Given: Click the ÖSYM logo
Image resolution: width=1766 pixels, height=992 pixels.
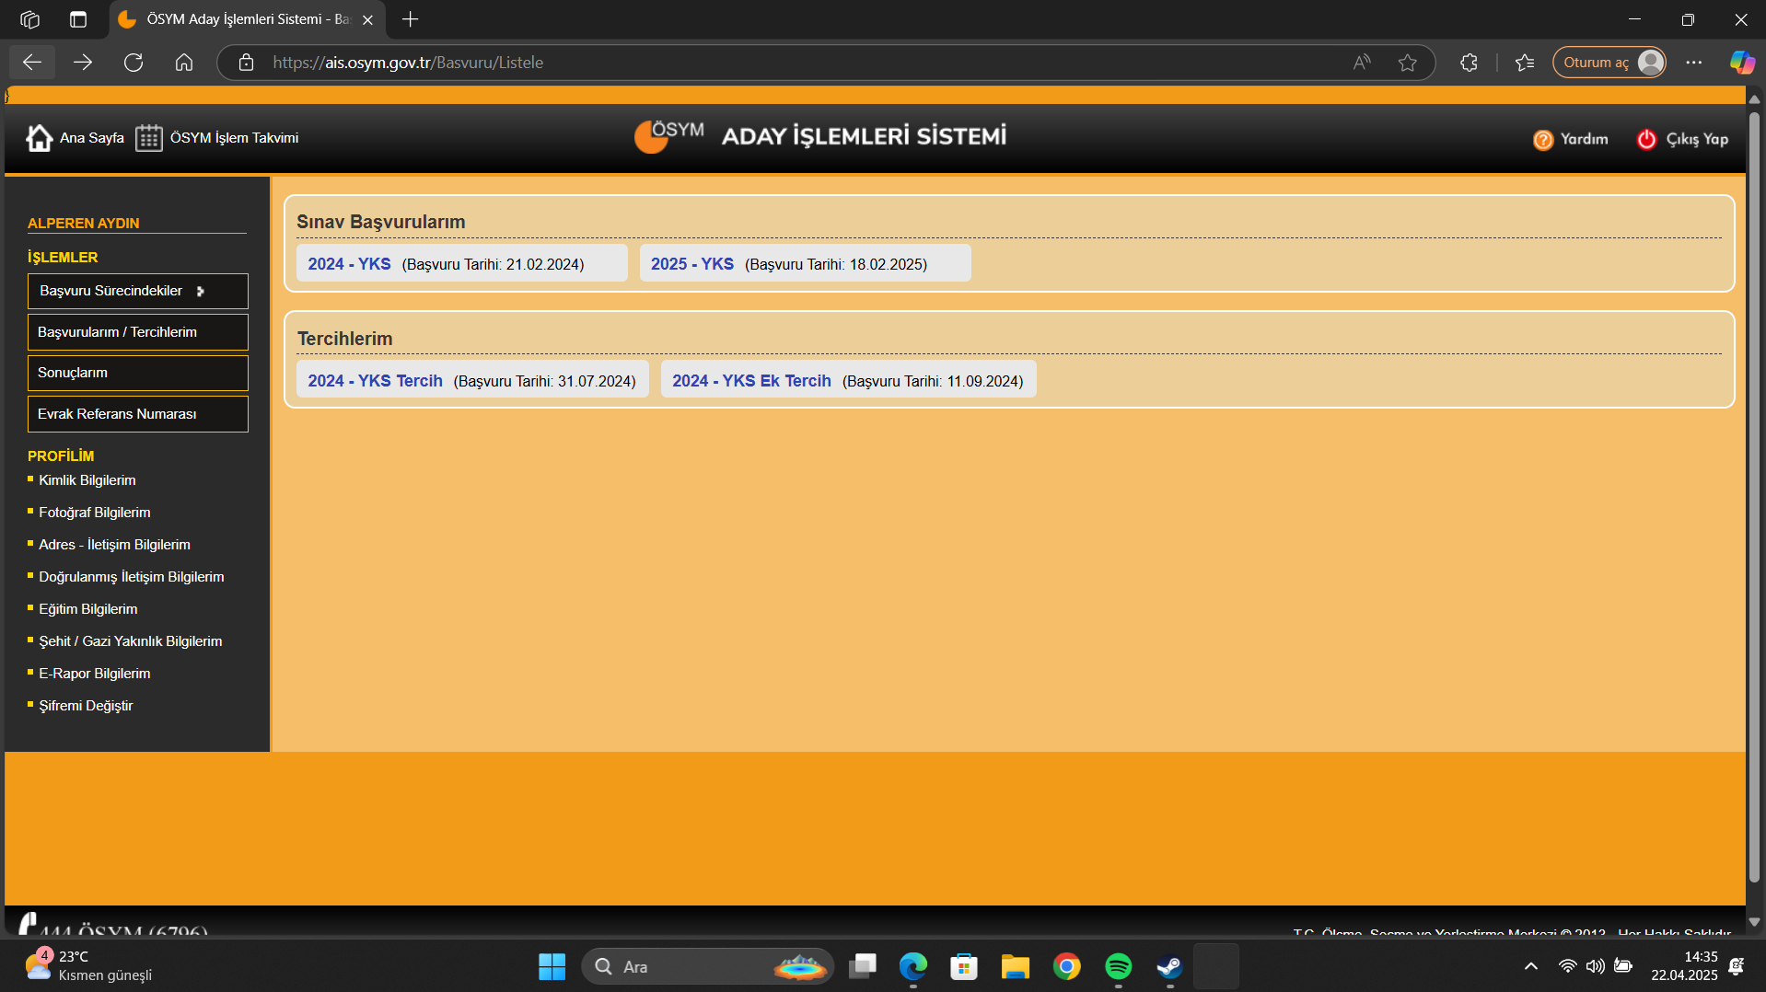Looking at the screenshot, I should [669, 136].
